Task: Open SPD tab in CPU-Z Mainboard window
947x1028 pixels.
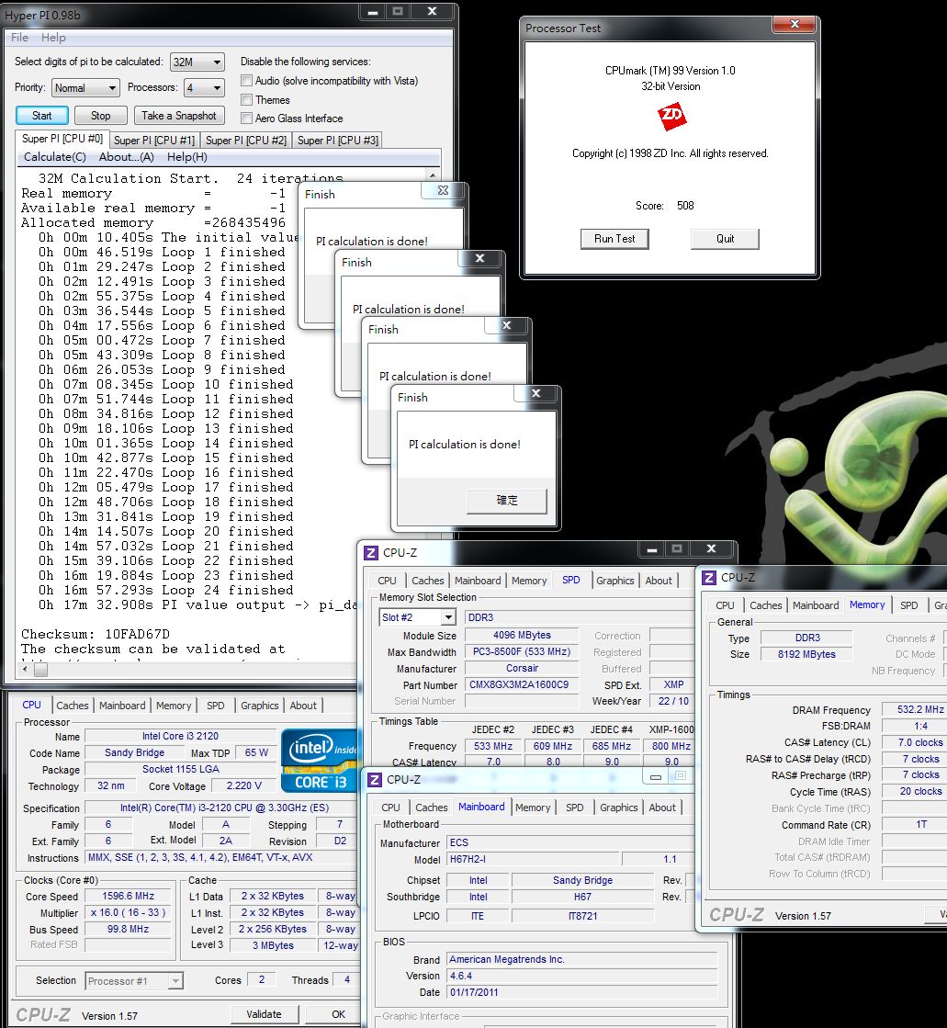Action: click(x=575, y=808)
